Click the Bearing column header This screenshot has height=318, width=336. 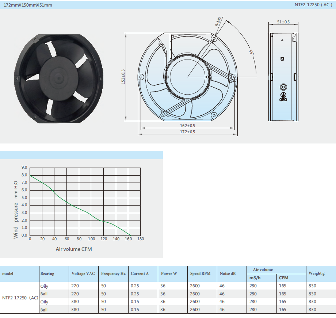pyautogui.click(x=47, y=273)
